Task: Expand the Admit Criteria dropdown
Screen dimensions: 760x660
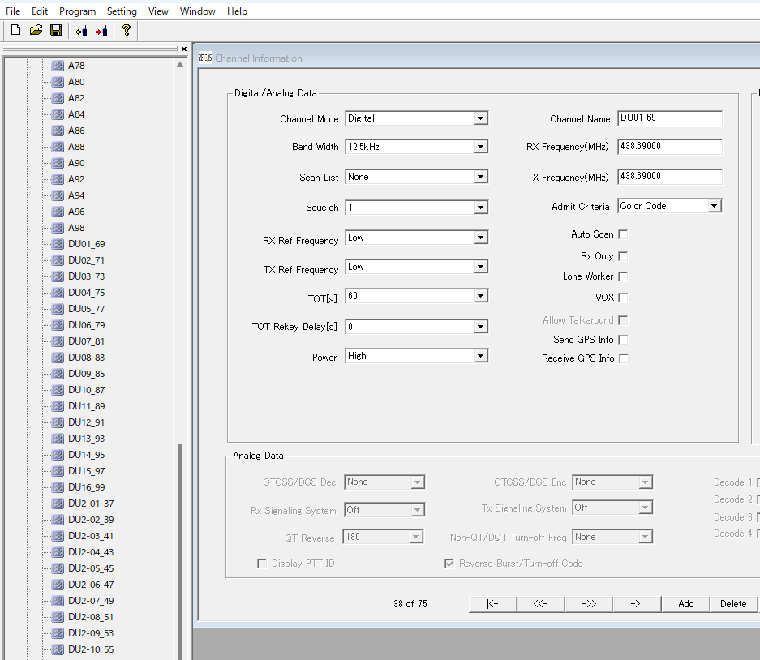Action: tap(714, 206)
